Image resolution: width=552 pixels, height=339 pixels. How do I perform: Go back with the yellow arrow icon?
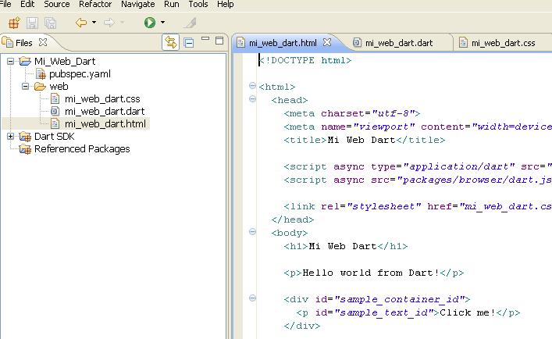coord(81,23)
